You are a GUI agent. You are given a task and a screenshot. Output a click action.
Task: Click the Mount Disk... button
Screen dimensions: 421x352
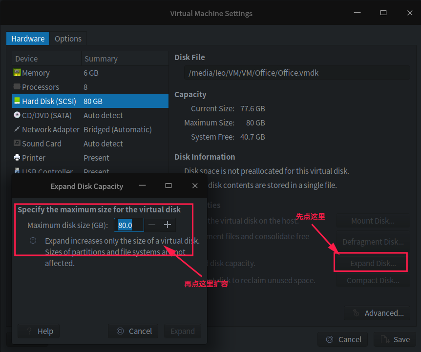click(373, 221)
